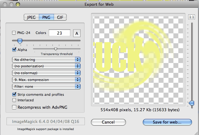Open the '(no colormap)' dropdown

46,73
